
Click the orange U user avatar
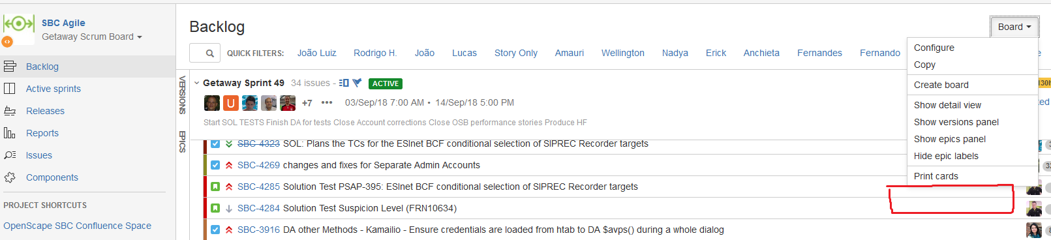point(231,103)
